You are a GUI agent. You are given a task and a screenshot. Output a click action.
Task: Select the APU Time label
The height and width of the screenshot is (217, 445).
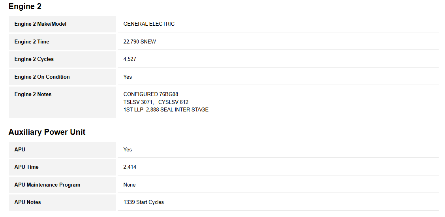(26, 167)
